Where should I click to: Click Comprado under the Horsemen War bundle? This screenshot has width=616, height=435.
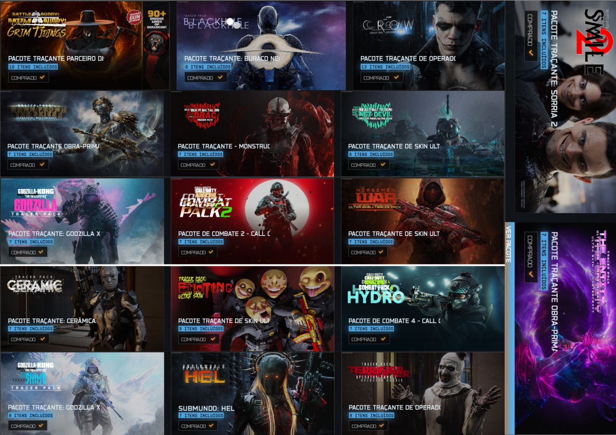pos(367,252)
